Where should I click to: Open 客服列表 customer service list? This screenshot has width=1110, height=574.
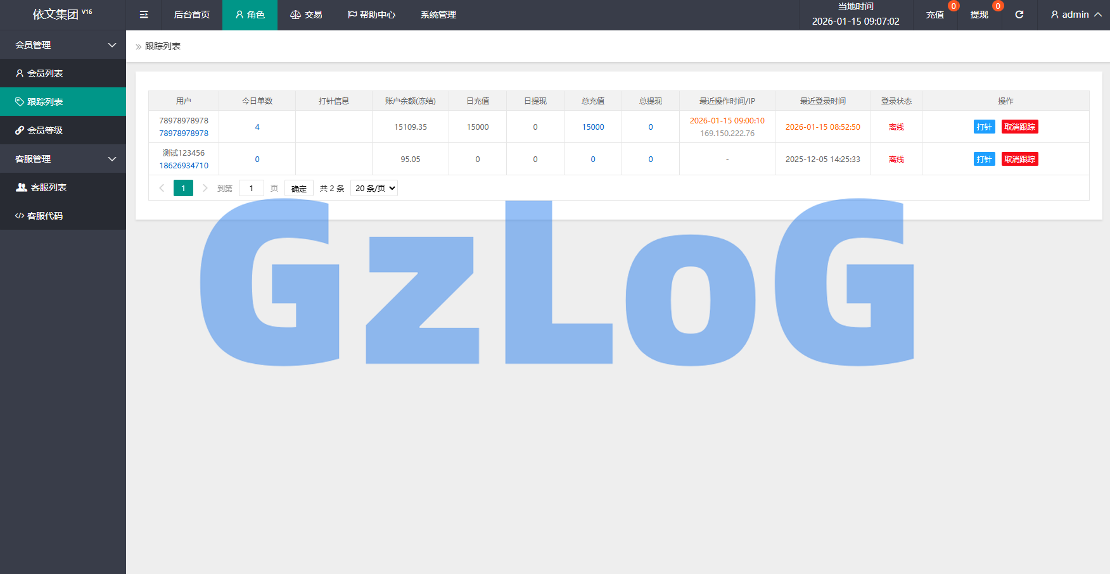[48, 187]
